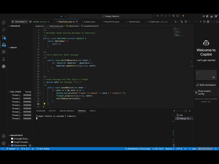Open the Testing beaker icon
This screenshot has height=164, width=219.
(x=4, y=59)
